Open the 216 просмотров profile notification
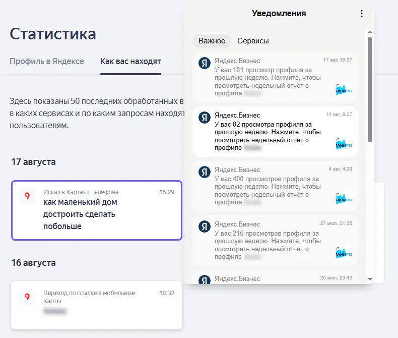 (x=276, y=240)
